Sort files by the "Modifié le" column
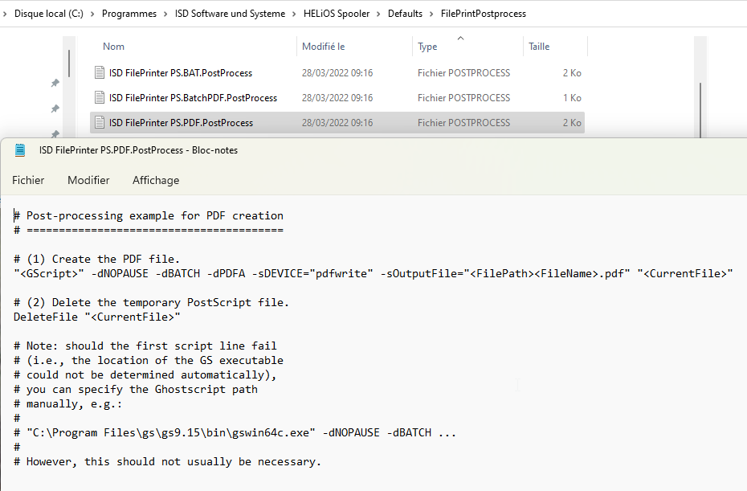The width and height of the screenshot is (747, 491). (324, 47)
